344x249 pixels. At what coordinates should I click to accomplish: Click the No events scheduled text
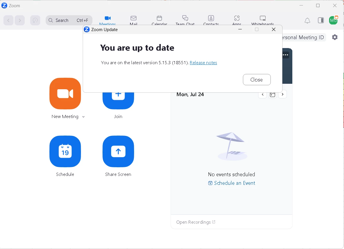coord(231,174)
